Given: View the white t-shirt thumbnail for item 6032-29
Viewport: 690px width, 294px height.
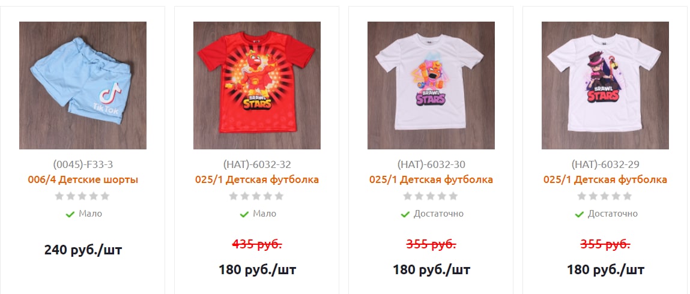Looking at the screenshot, I should [x=605, y=85].
